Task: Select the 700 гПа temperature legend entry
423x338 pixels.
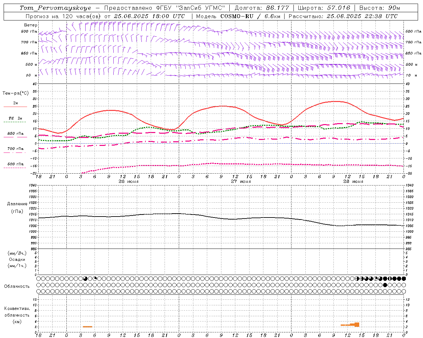Action: coord(16,149)
